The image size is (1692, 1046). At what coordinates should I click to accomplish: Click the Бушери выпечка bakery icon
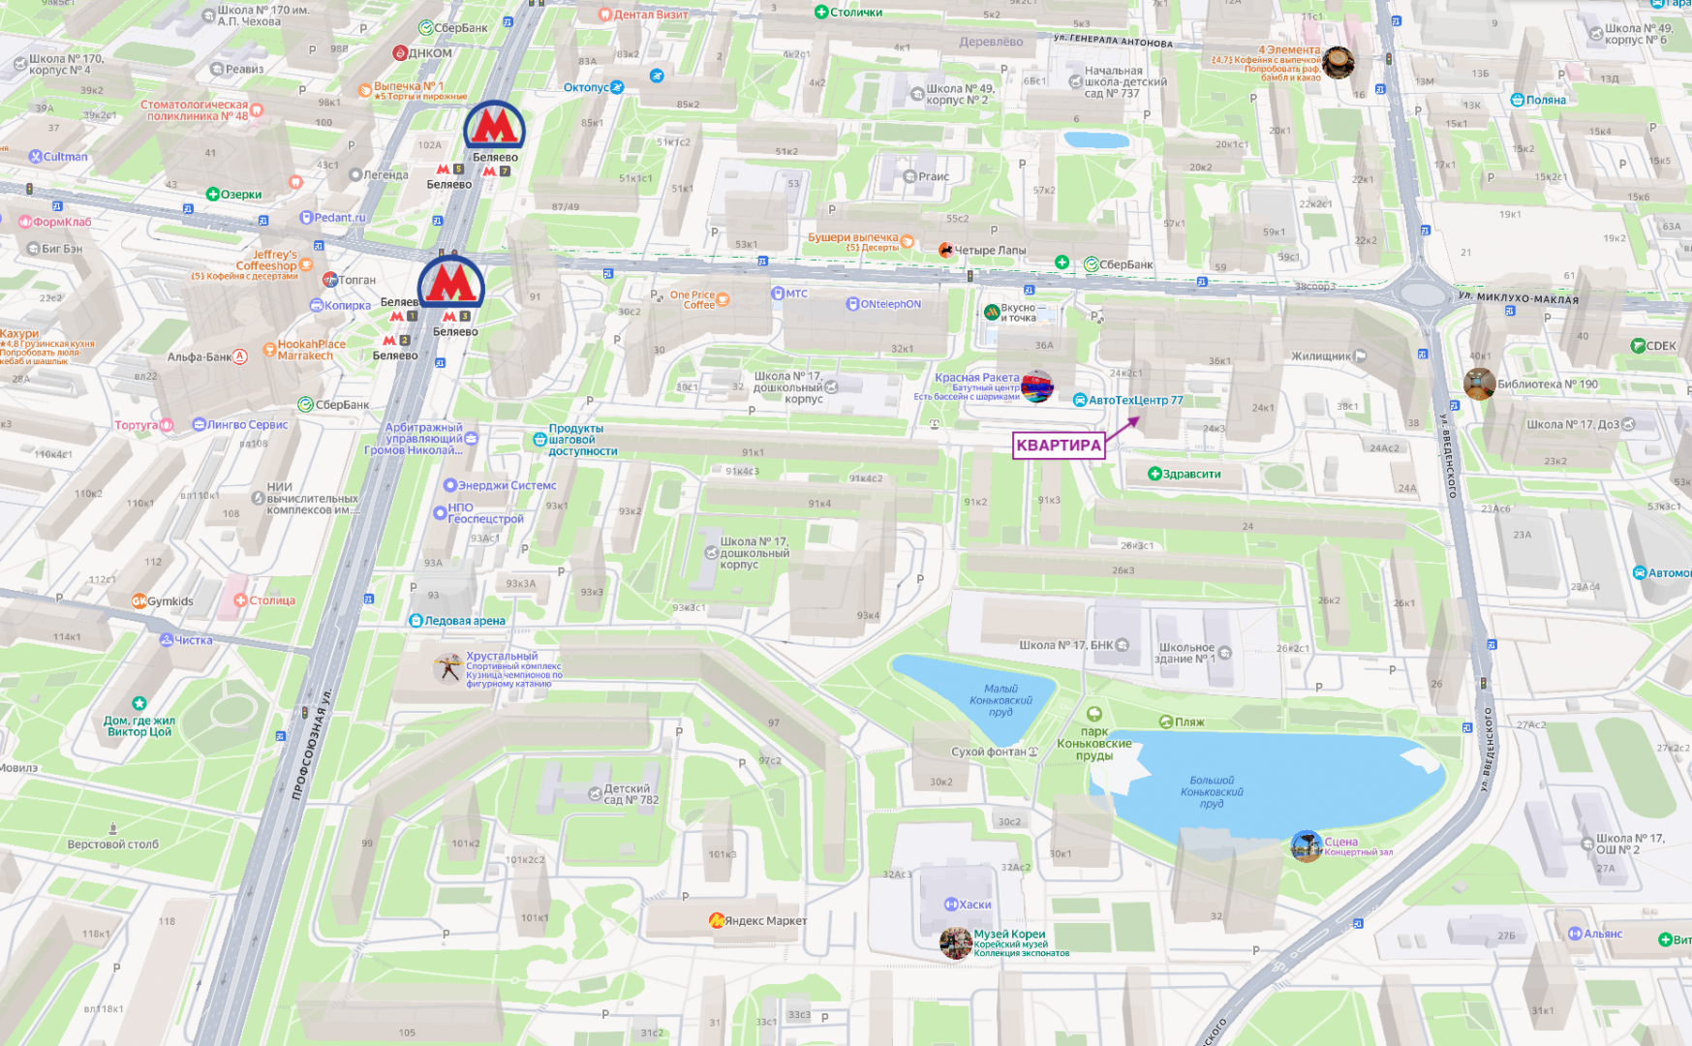point(908,241)
